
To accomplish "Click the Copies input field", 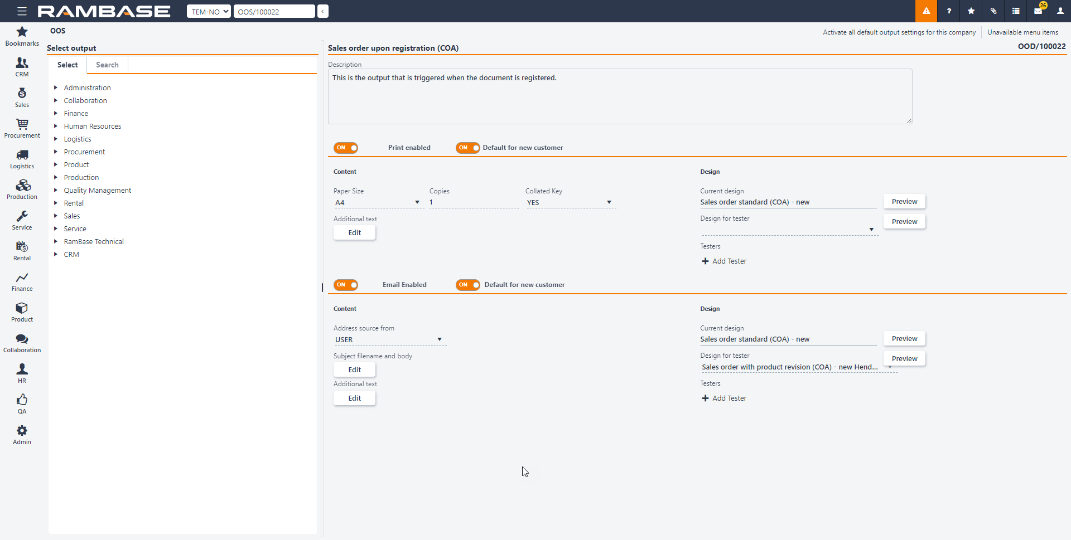I will coord(473,203).
